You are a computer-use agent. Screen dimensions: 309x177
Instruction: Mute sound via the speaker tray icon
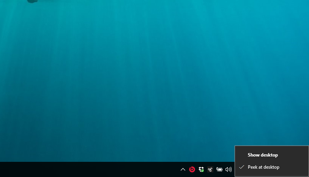228,169
